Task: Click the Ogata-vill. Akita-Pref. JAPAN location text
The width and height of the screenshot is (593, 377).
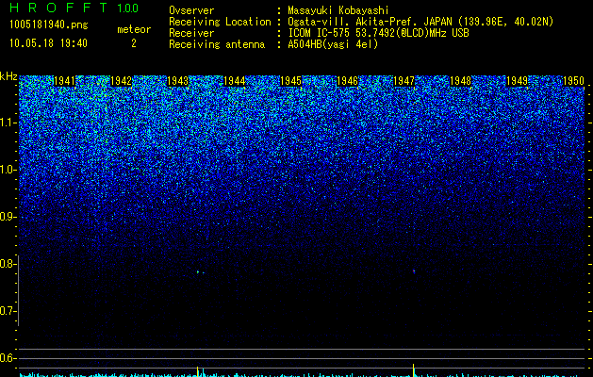Action: pyautogui.click(x=420, y=22)
